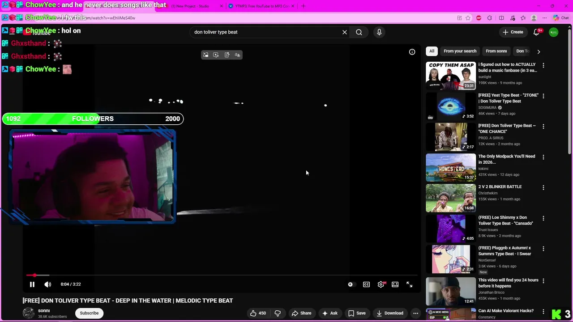
Task: Select the 'From your search' chip
Action: pyautogui.click(x=460, y=51)
